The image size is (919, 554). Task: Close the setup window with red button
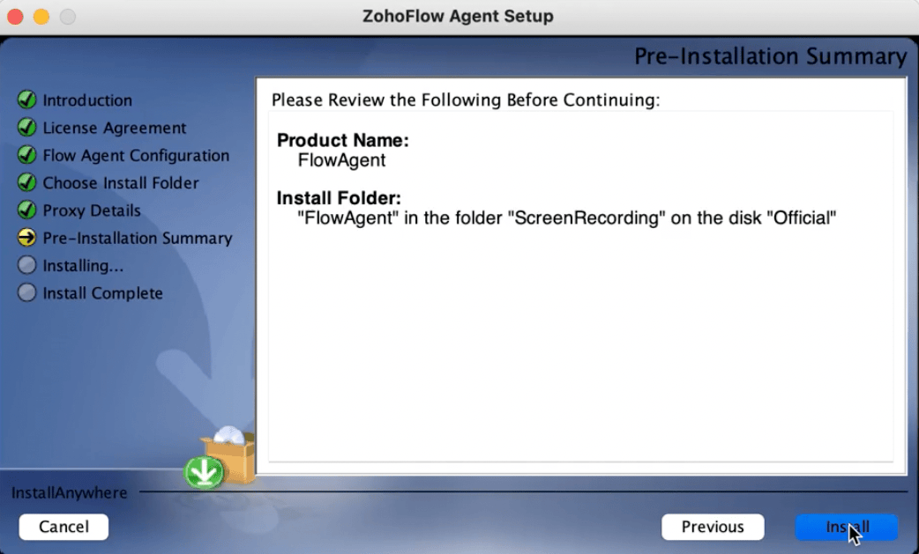tap(15, 17)
